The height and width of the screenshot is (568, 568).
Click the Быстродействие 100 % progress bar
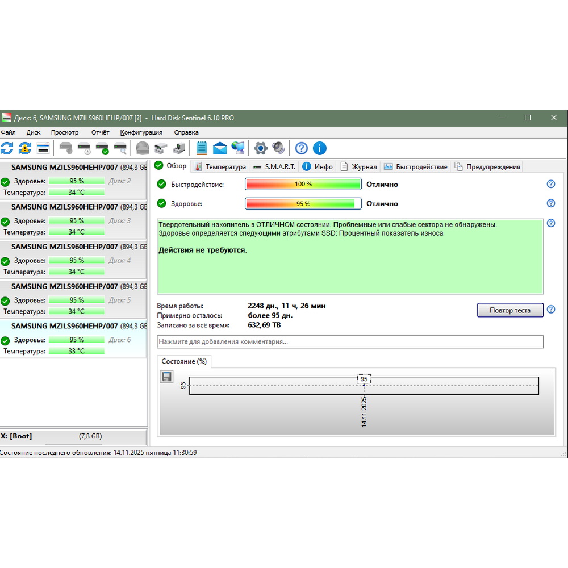303,184
